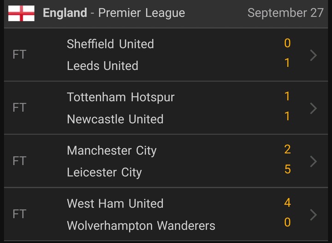Select the Leeds United team name
This screenshot has width=332, height=243.
(x=102, y=66)
